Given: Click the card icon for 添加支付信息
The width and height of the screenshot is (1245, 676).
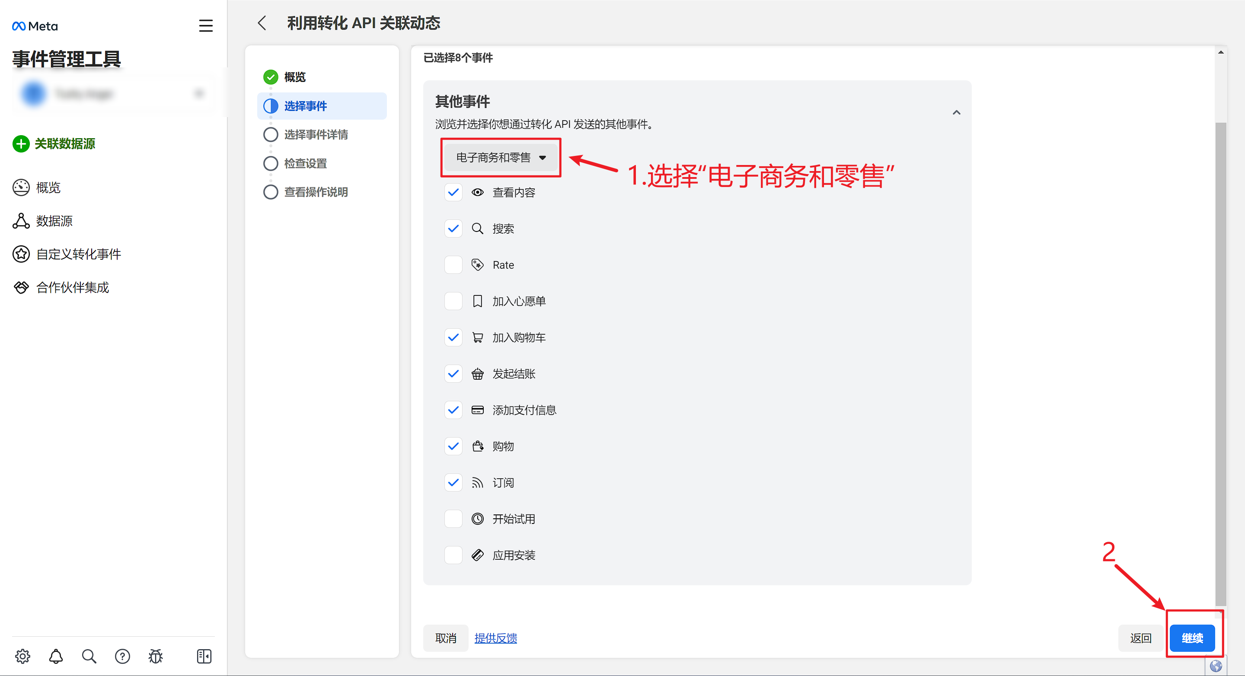Looking at the screenshot, I should click(478, 410).
